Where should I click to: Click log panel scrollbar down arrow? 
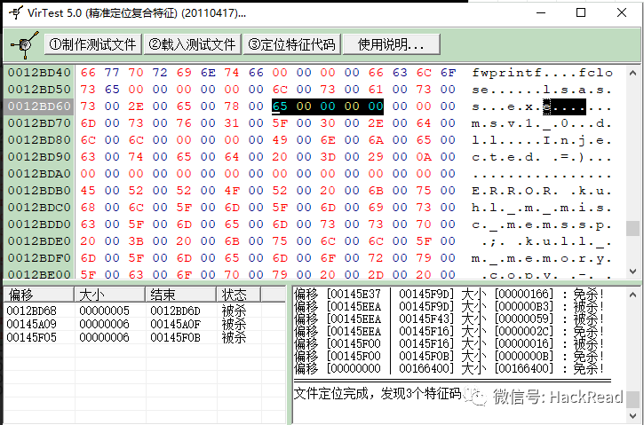[632, 415]
